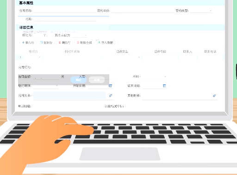Viewport: 237px width, 175px height.
Task: Focus the 合同名称 input field
Action: click(65, 11)
